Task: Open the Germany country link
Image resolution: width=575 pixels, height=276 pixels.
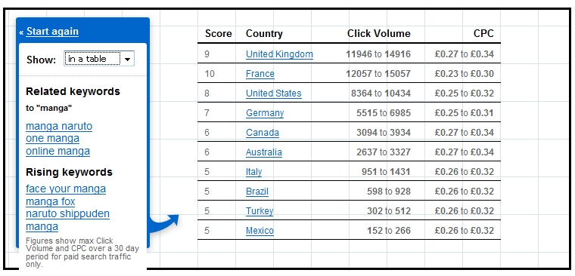Action: [x=265, y=113]
